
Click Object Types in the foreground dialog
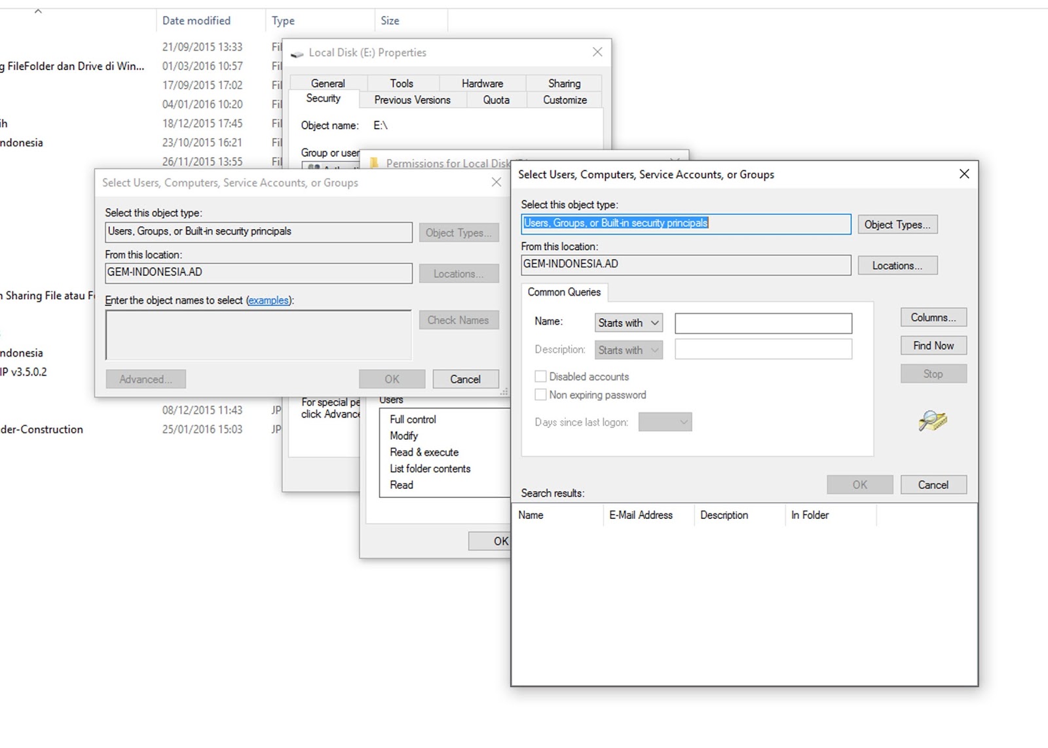pyautogui.click(x=897, y=224)
